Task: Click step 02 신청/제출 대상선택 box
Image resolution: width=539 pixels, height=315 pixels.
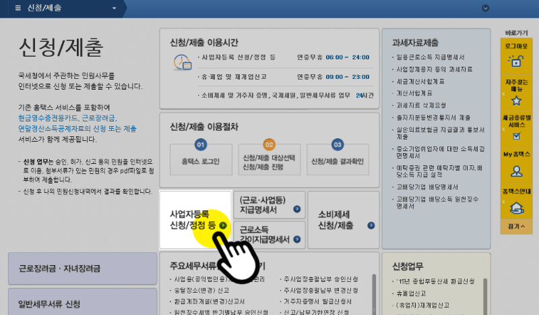Action: pyautogui.click(x=269, y=159)
